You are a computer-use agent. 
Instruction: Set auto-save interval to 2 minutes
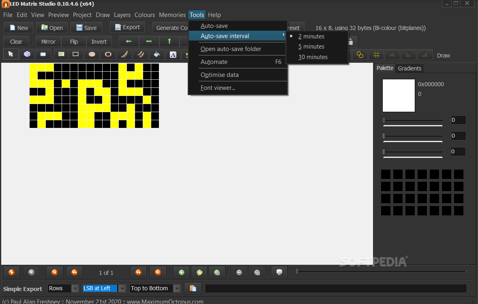coord(317,36)
